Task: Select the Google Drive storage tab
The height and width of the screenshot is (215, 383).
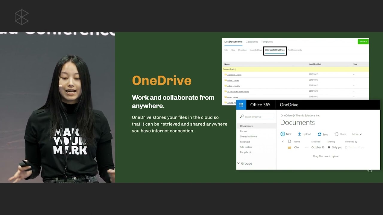Action: click(x=256, y=50)
